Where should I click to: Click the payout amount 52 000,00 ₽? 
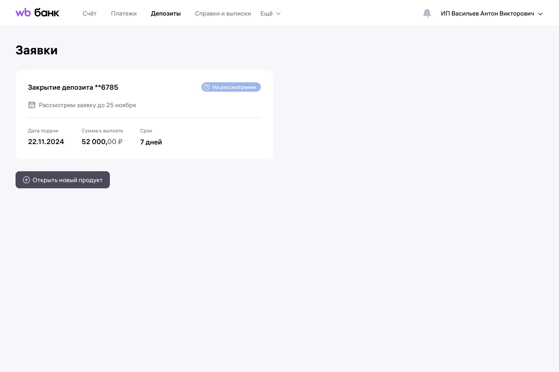tap(102, 142)
